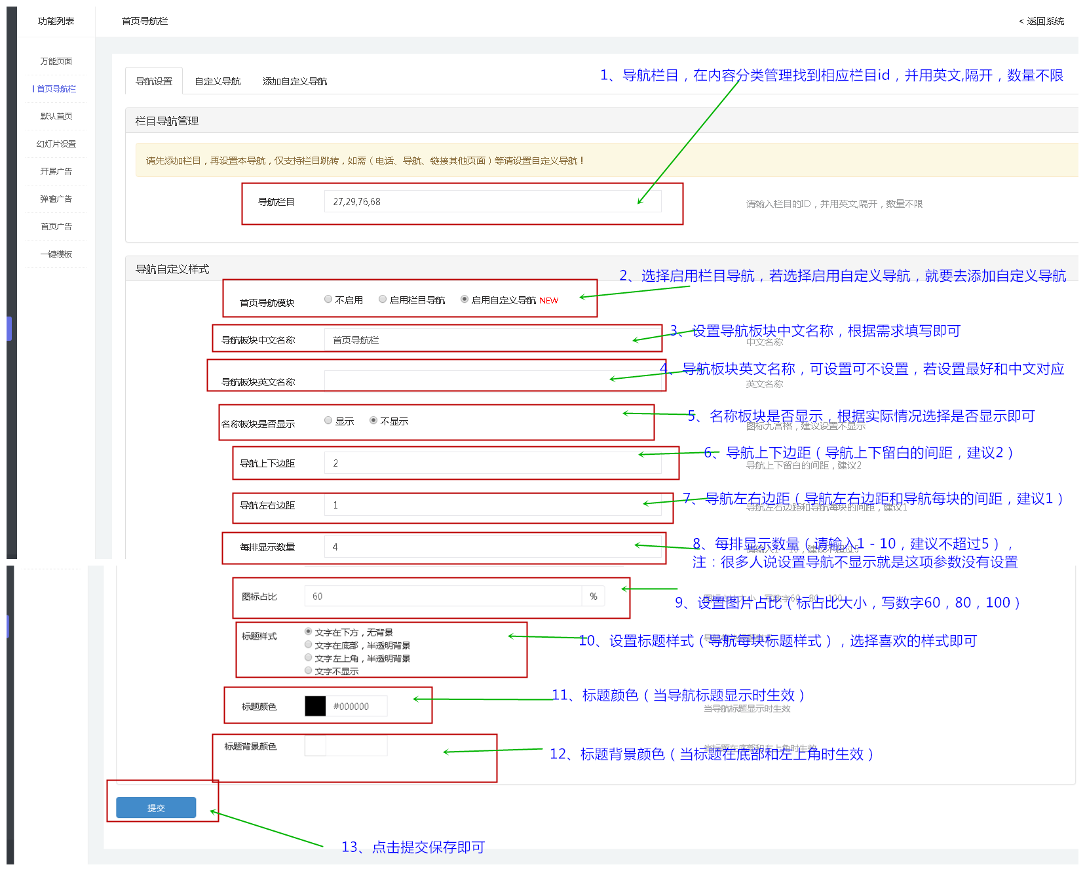The height and width of the screenshot is (871, 1085).
Task: Select 显示 for the name block
Action: click(328, 421)
